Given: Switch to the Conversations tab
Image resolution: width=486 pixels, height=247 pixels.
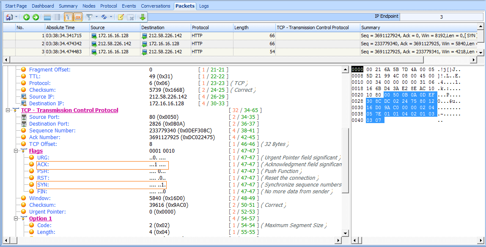Looking at the screenshot, I should click(x=156, y=6).
